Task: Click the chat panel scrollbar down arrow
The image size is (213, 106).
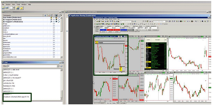Action: [61, 99]
